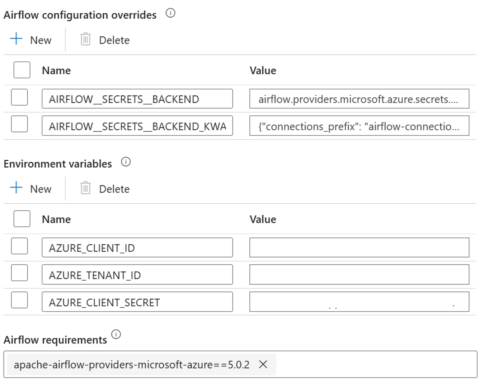Screen dimensions: 488x388
Task: Click the AZURE_CLIENT_ID value field
Action: click(359, 248)
